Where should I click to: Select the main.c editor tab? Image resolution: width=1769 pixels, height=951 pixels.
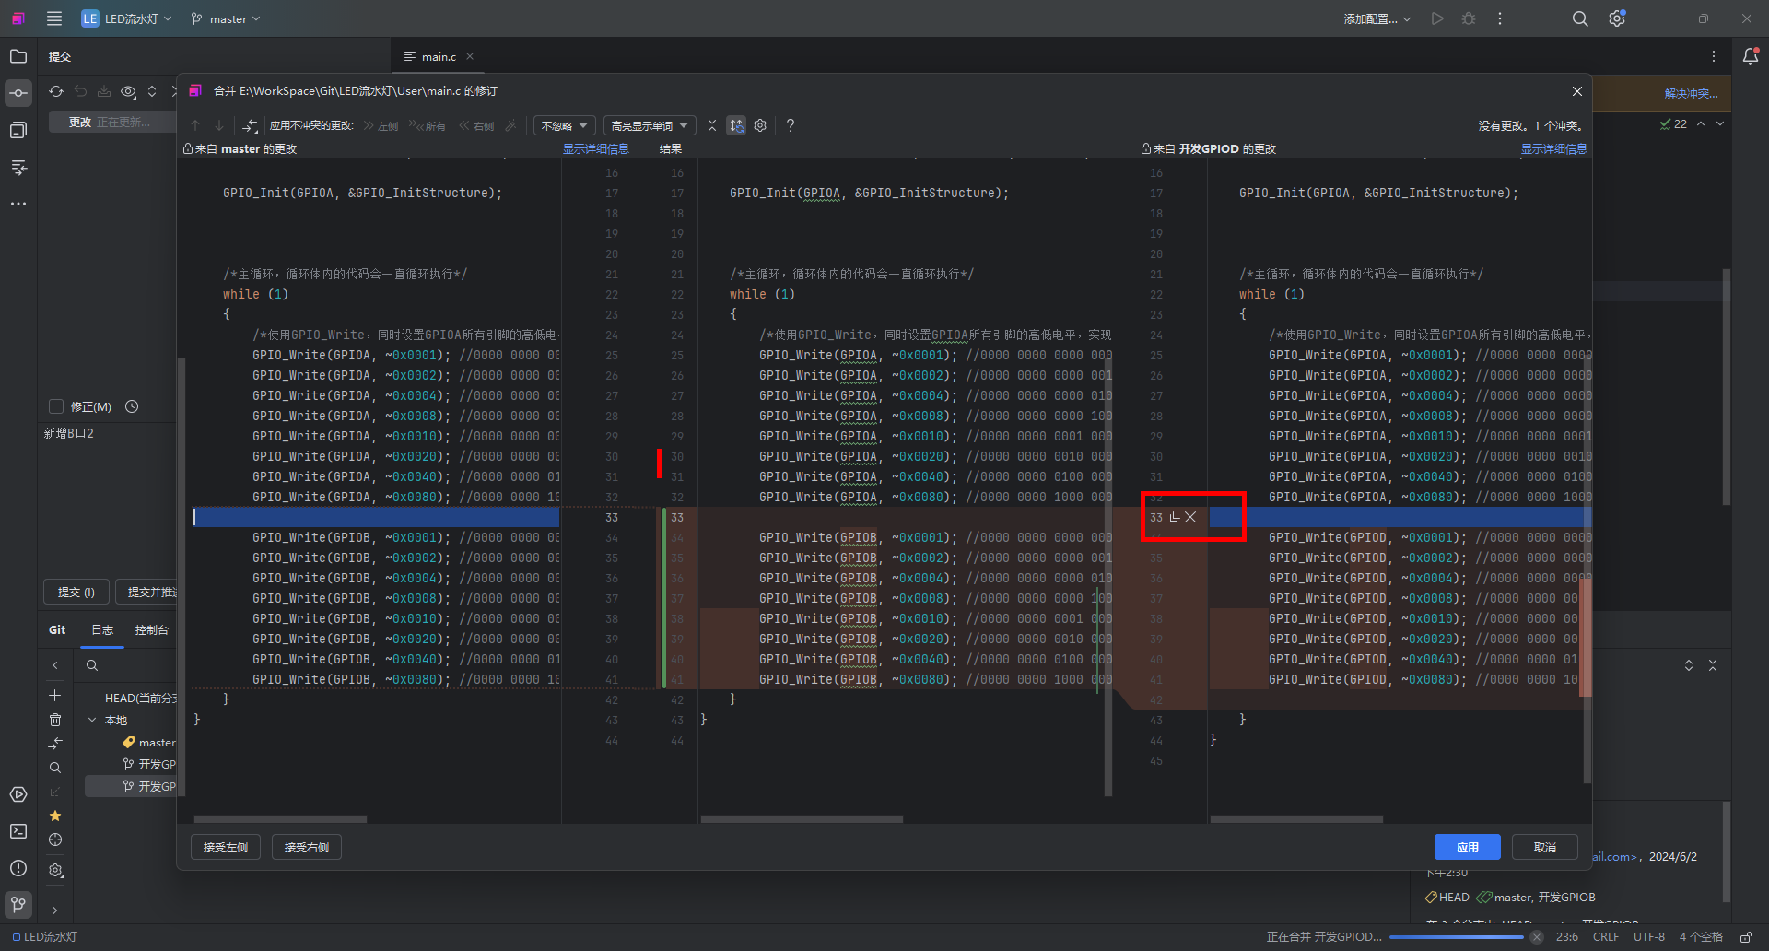[x=439, y=56]
